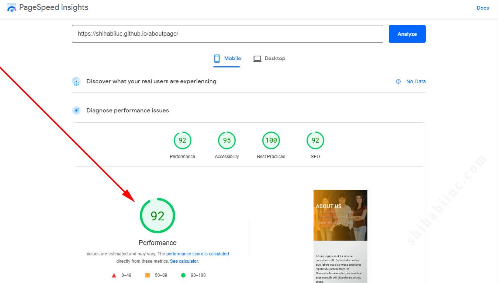Open 'performance score is calculated' link
Image resolution: width=498 pixels, height=283 pixels.
pos(197,254)
